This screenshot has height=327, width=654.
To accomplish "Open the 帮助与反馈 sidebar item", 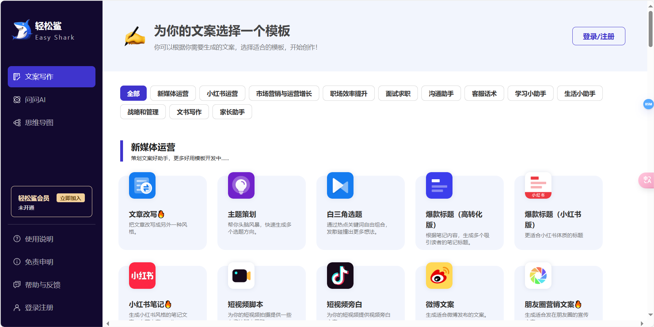I will 42,285.
